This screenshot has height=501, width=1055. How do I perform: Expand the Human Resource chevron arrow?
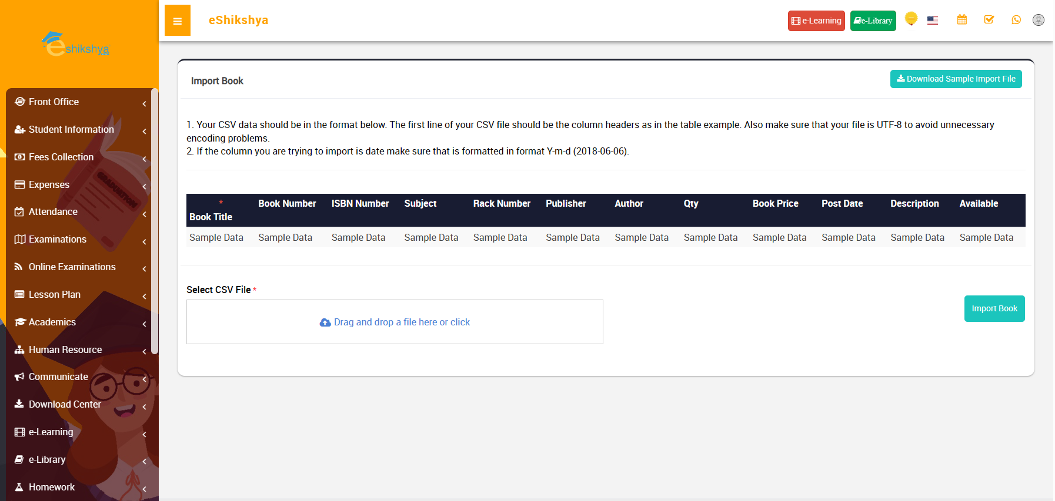[144, 352]
